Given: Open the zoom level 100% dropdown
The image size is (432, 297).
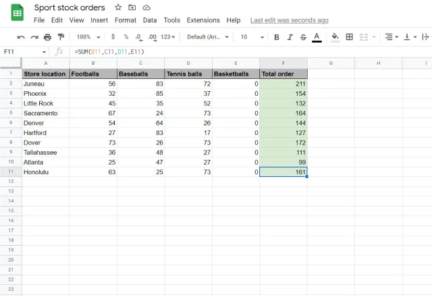Looking at the screenshot, I should tap(88, 36).
